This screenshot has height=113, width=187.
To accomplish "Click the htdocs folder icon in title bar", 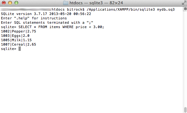I will (x=65, y=3).
